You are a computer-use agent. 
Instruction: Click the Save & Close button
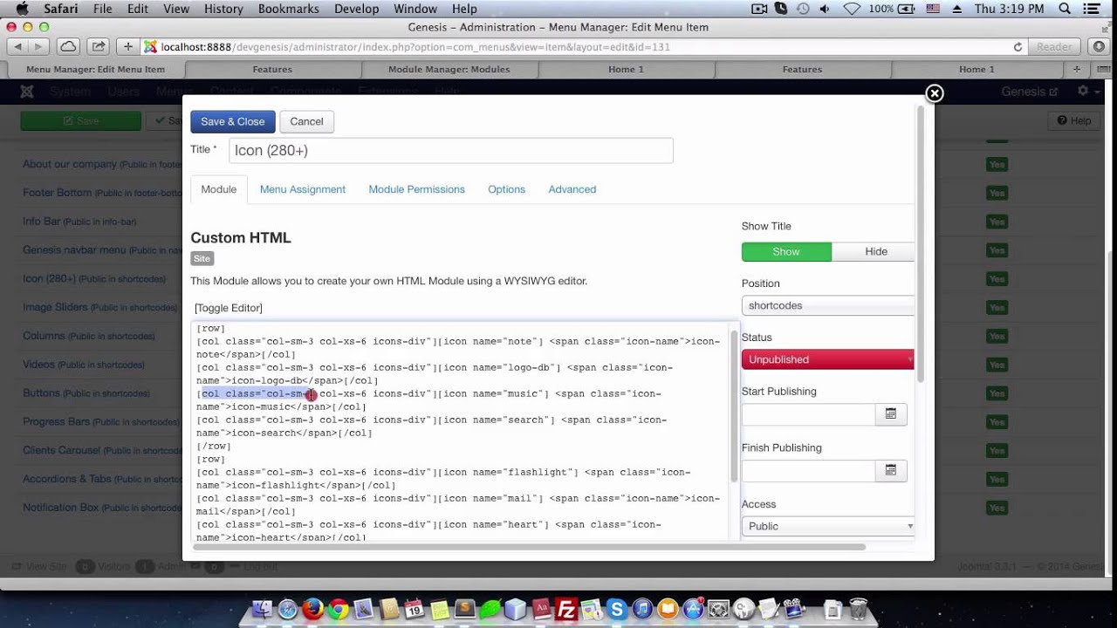tap(233, 121)
